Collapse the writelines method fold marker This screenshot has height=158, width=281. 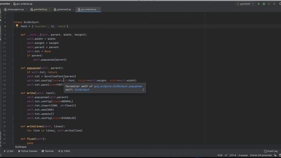click(x=13, y=126)
